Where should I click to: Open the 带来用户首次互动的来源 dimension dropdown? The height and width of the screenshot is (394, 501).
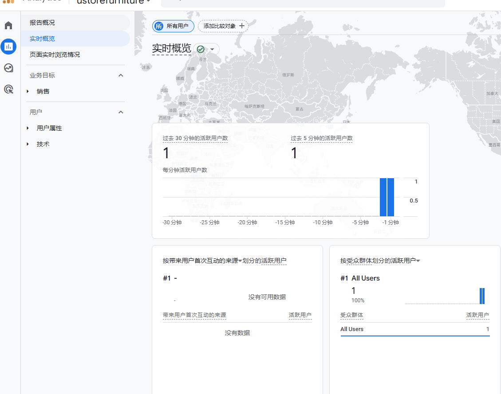coord(240,261)
